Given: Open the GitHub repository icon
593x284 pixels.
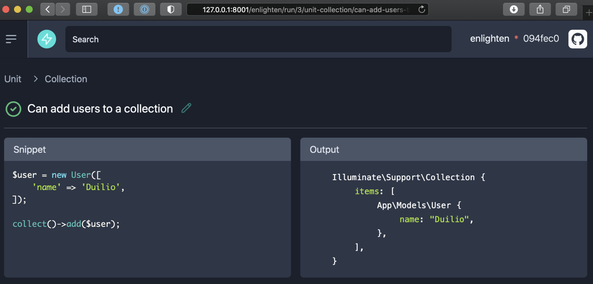Looking at the screenshot, I should pos(578,39).
